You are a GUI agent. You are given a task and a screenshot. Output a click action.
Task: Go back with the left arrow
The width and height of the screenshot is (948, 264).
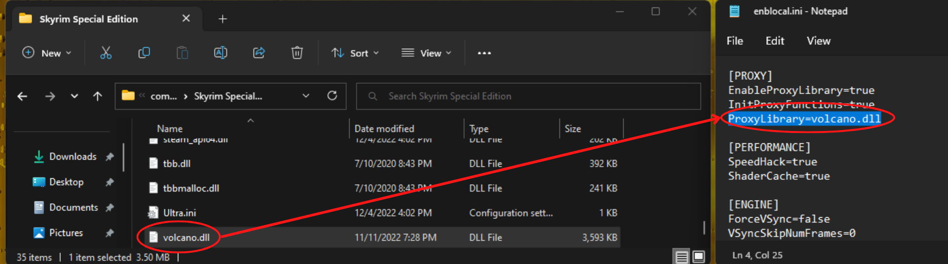[x=22, y=96]
